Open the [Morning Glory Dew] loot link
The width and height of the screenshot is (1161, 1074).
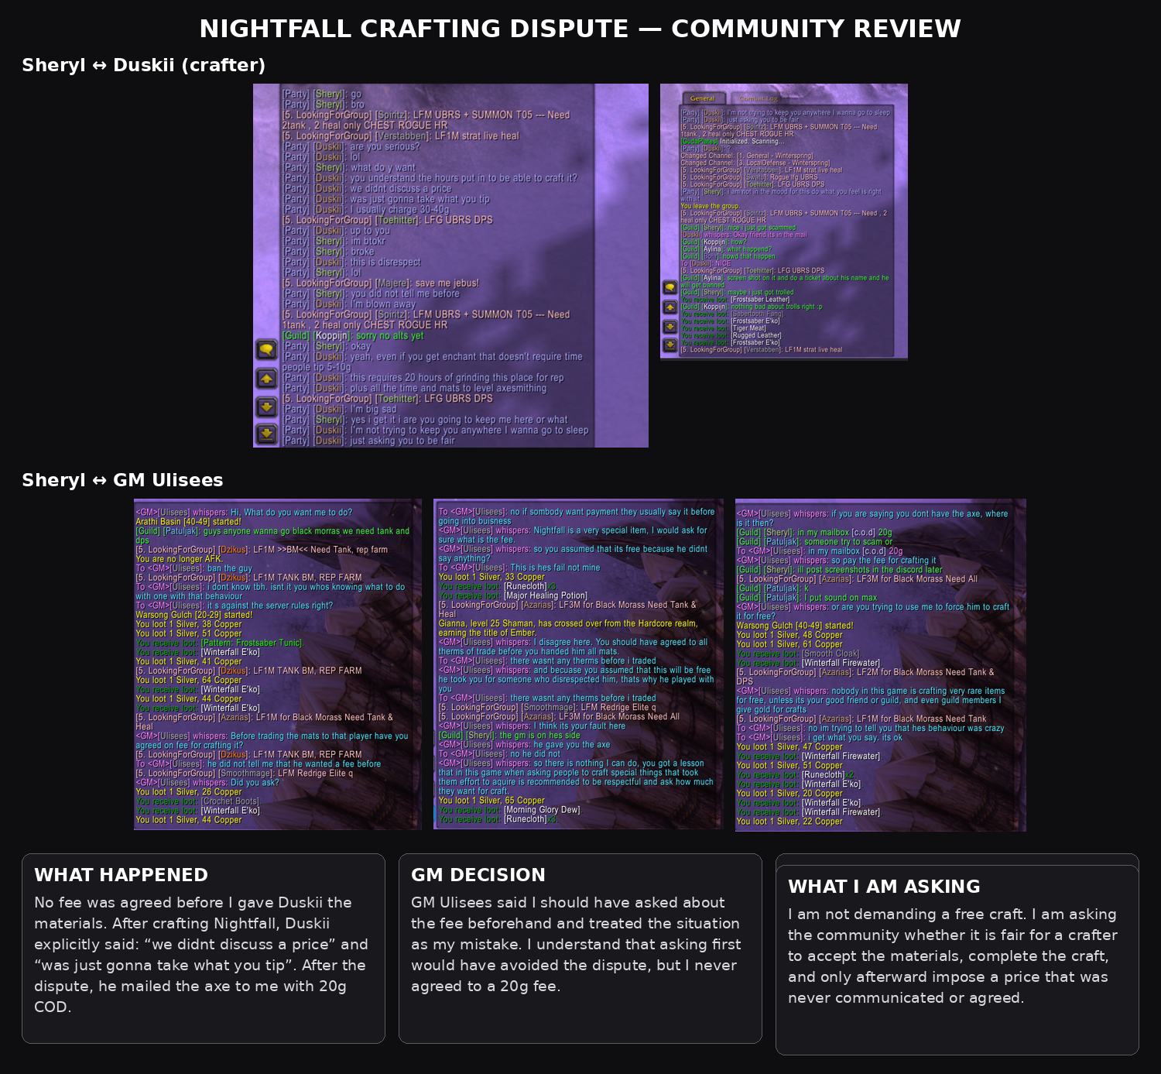click(542, 810)
